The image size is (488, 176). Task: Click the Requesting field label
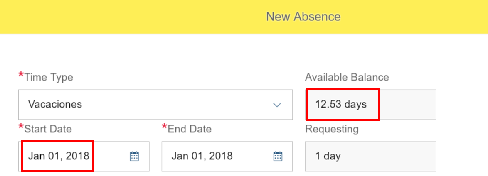click(x=332, y=129)
